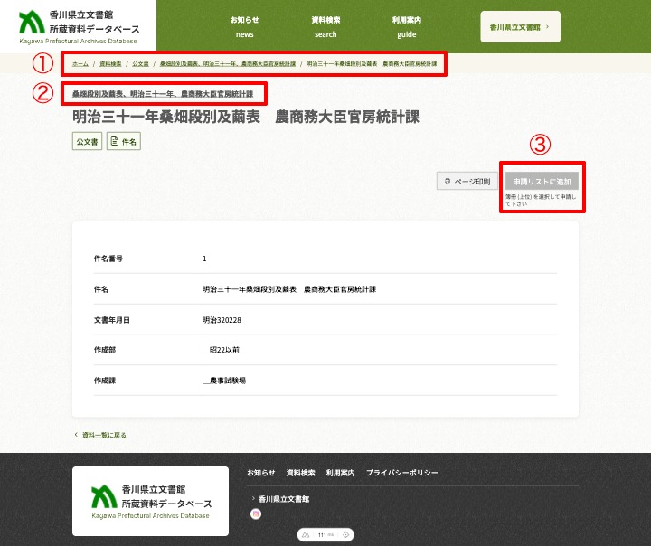Open parent record link above the title
The image size is (651, 546).
click(163, 94)
